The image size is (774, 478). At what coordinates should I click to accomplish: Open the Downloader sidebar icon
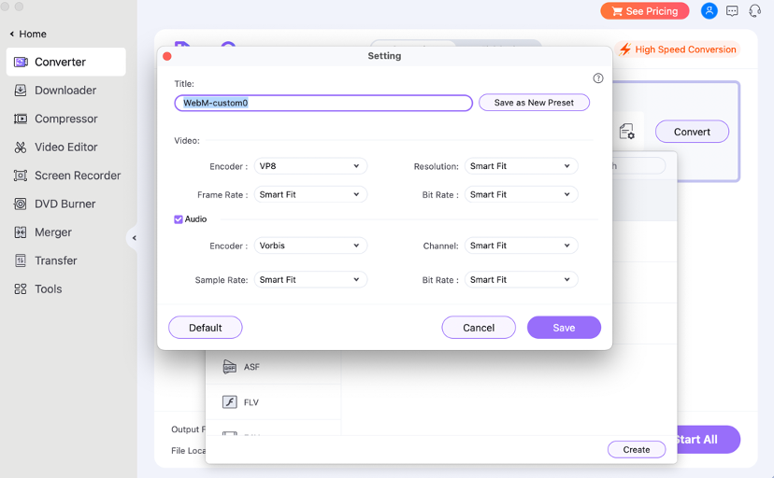tap(21, 91)
